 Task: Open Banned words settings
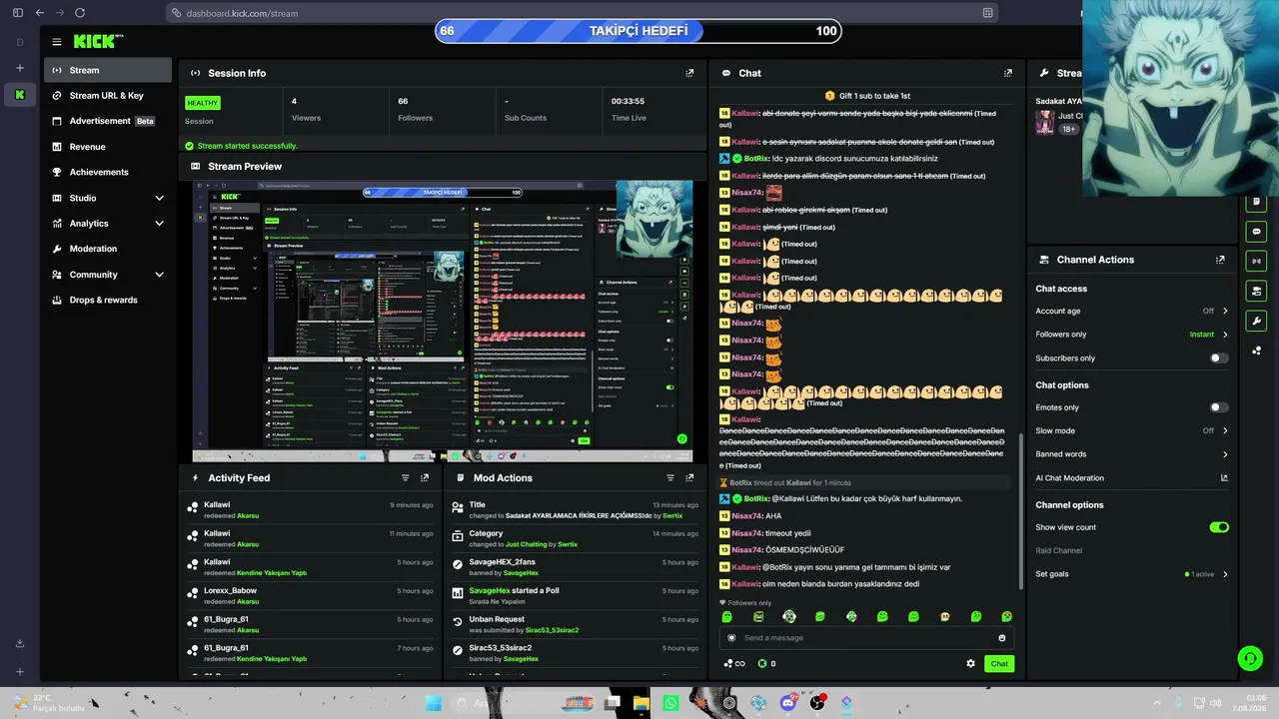(x=1132, y=454)
